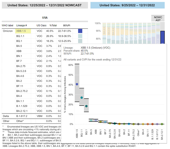Image resolution: width=170 pixels, height=149 pixels.
Task: Click the Lineage # column header
Action: pyautogui.click(x=22, y=25)
